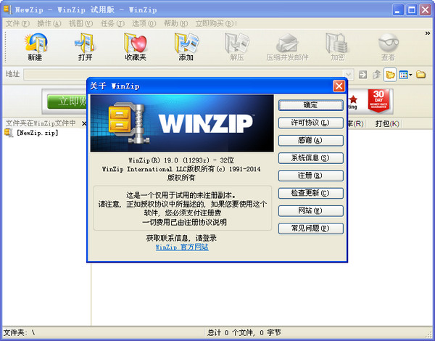Click the 查看 (View) toolbar icon

point(388,46)
